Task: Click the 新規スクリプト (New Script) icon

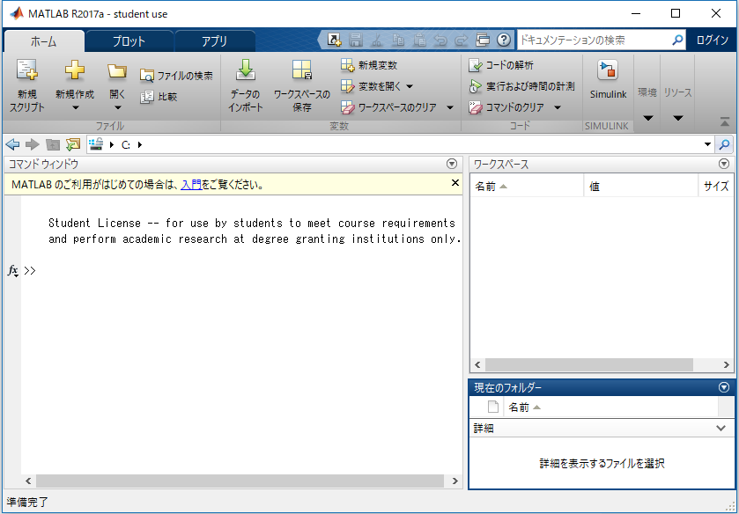Action: click(26, 70)
